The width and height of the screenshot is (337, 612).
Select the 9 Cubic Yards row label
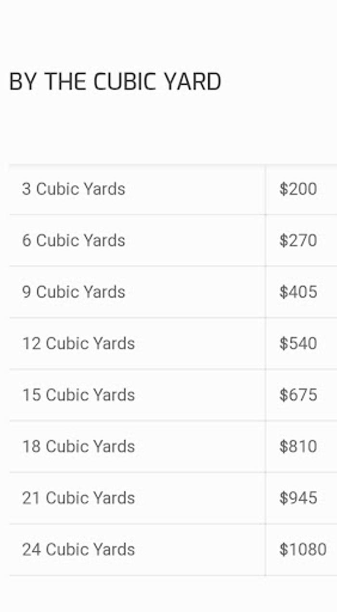(74, 292)
